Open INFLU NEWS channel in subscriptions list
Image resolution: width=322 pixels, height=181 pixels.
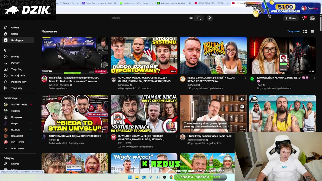[18, 142]
